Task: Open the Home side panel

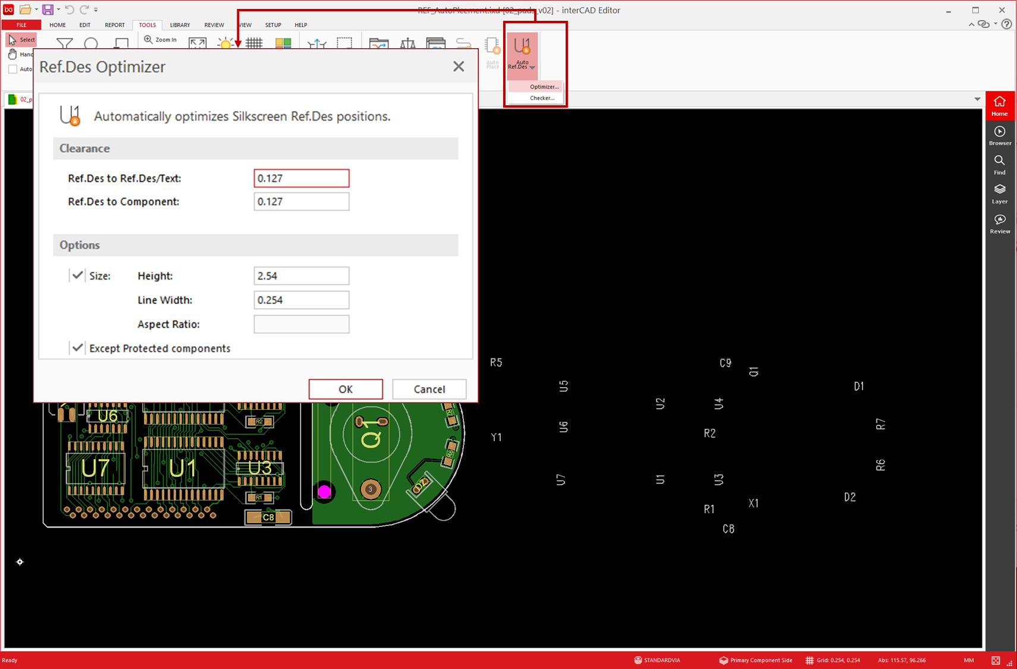Action: pos(1000,106)
